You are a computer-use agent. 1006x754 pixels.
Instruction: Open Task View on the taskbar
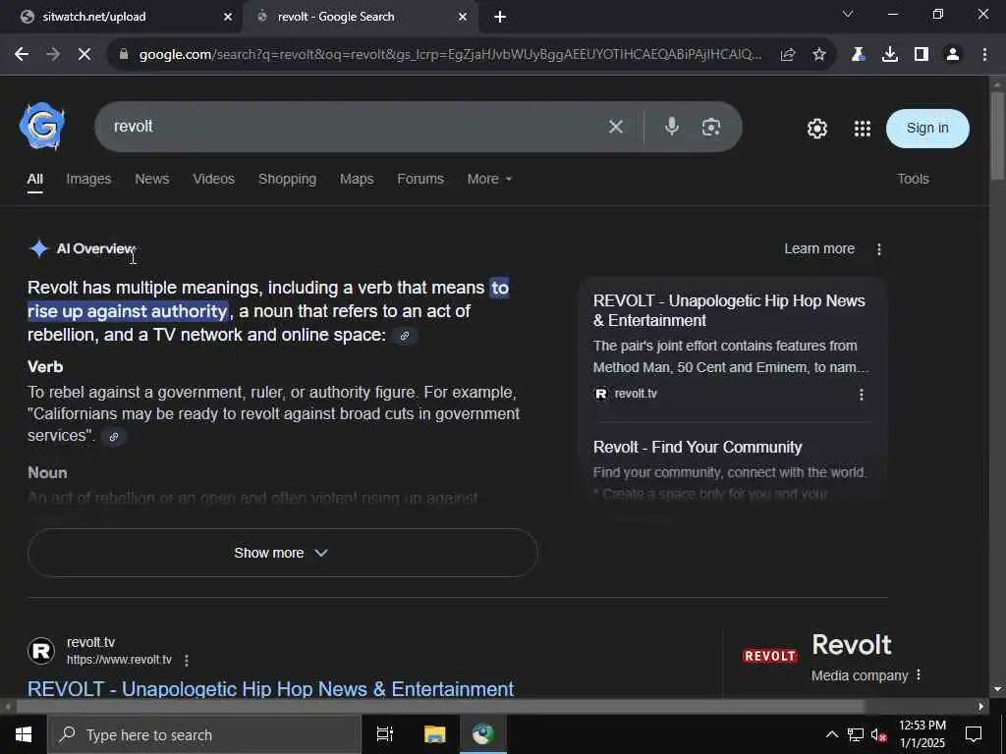[384, 734]
